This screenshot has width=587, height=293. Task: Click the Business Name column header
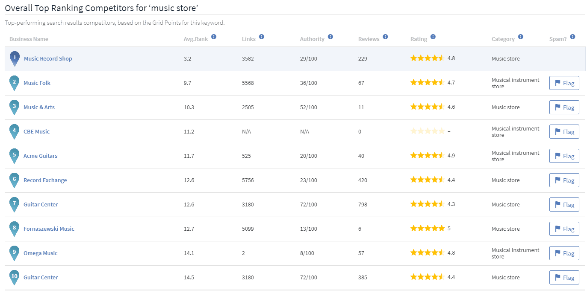(x=29, y=39)
